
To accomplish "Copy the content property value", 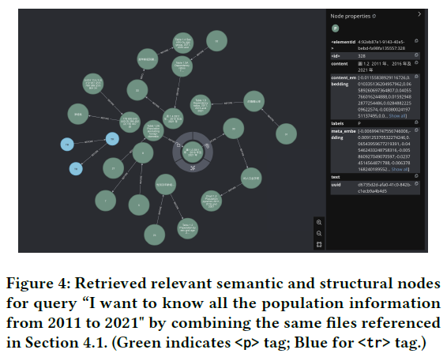I will (416, 62).
